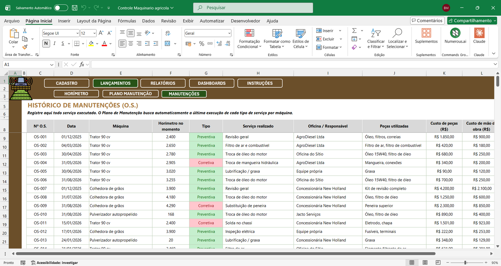Click the decrease indent icon
The width and height of the screenshot is (501, 266).
[147, 43]
